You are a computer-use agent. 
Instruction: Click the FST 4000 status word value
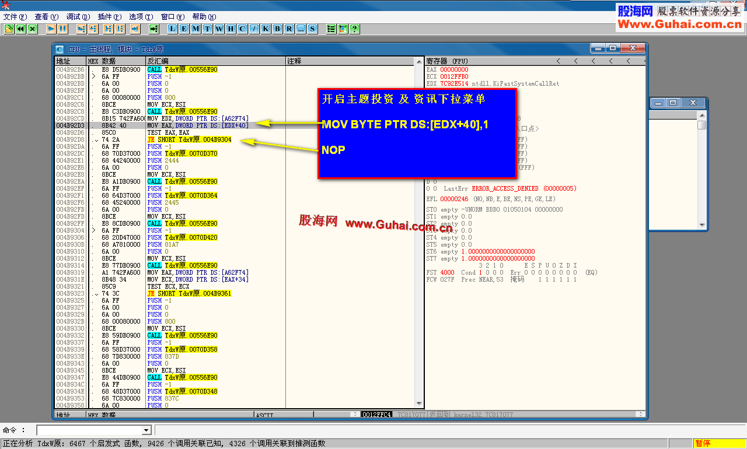[x=447, y=272]
